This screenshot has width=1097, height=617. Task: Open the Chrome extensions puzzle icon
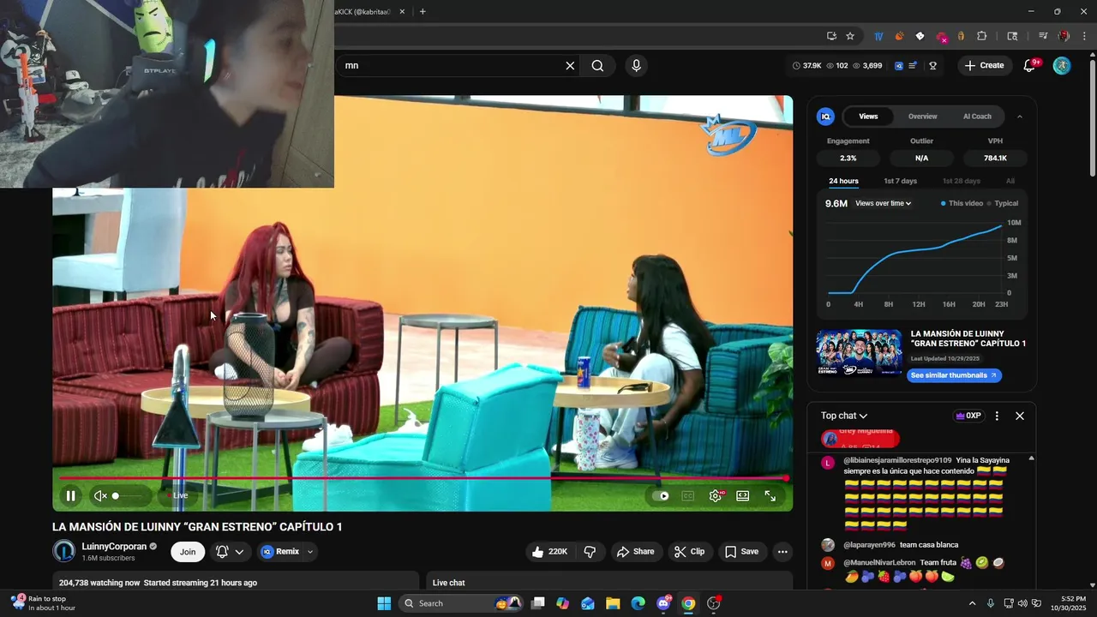[982, 36]
